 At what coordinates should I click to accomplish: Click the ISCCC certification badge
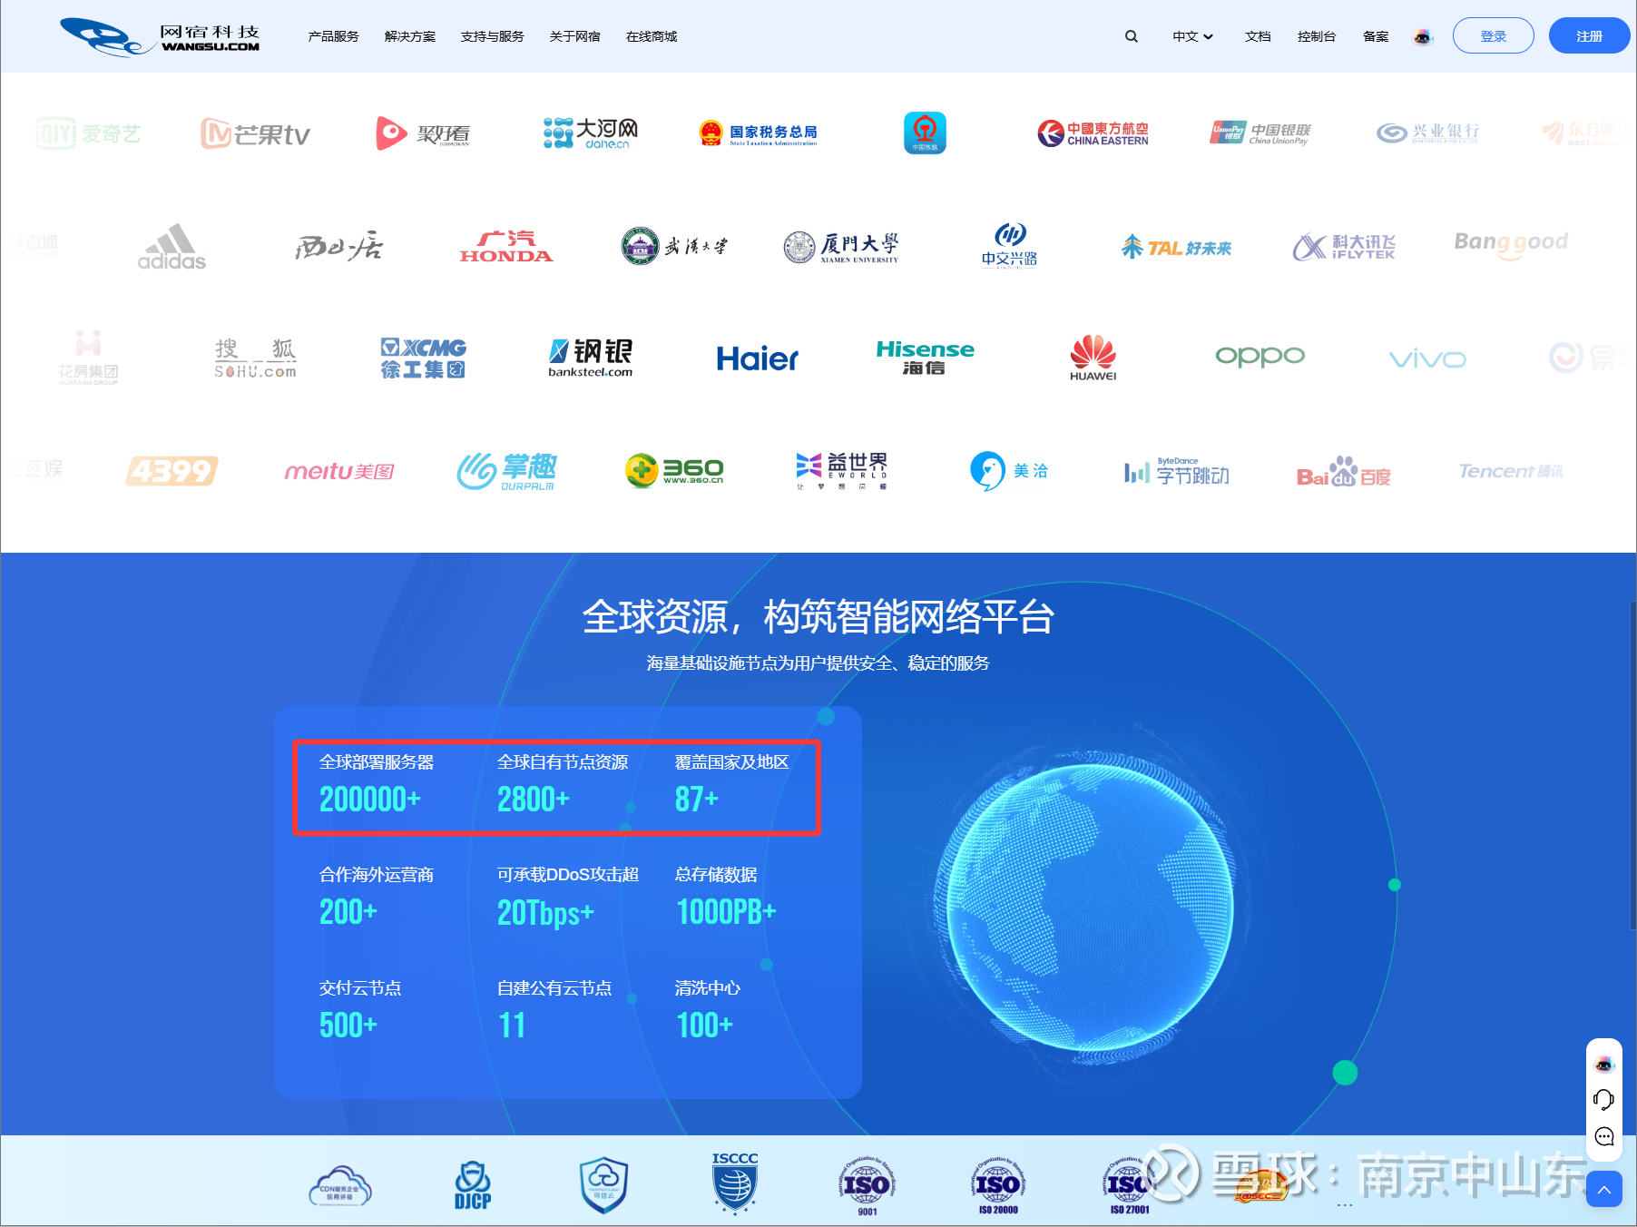click(735, 1183)
